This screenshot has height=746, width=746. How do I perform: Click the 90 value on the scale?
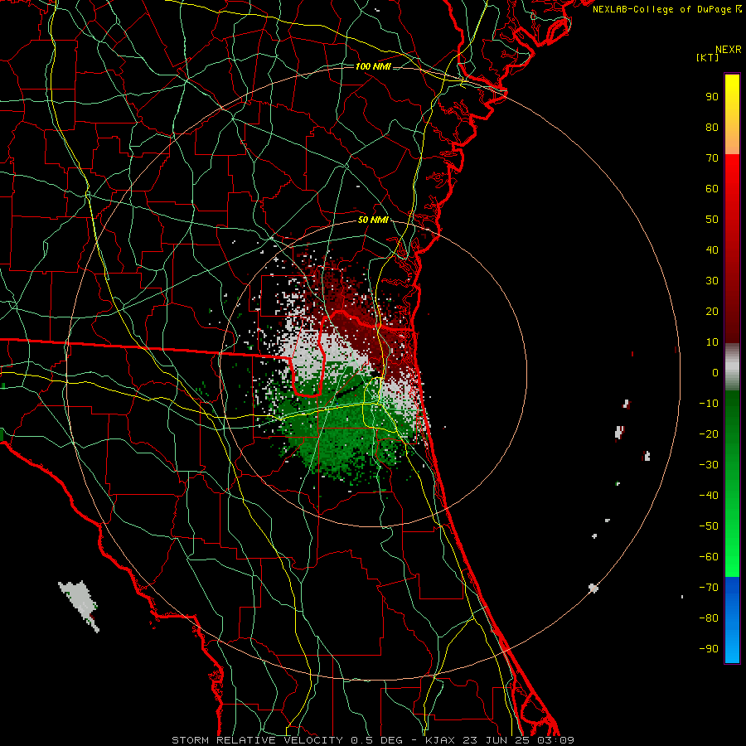(x=712, y=97)
